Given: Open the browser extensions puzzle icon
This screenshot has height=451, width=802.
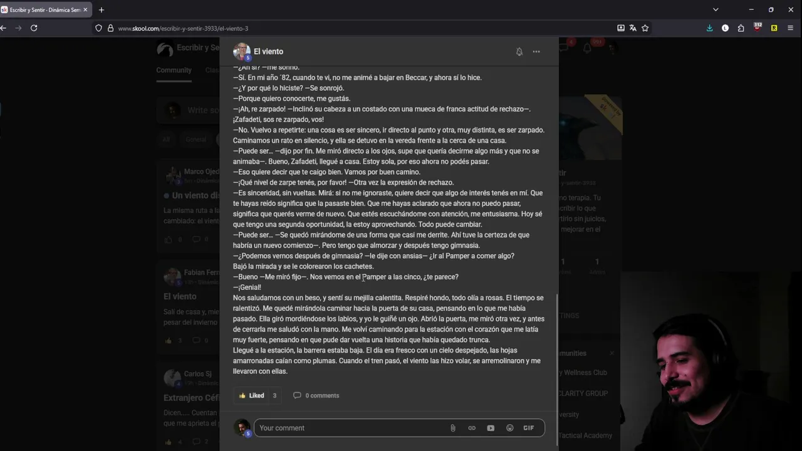Looking at the screenshot, I should pyautogui.click(x=741, y=28).
